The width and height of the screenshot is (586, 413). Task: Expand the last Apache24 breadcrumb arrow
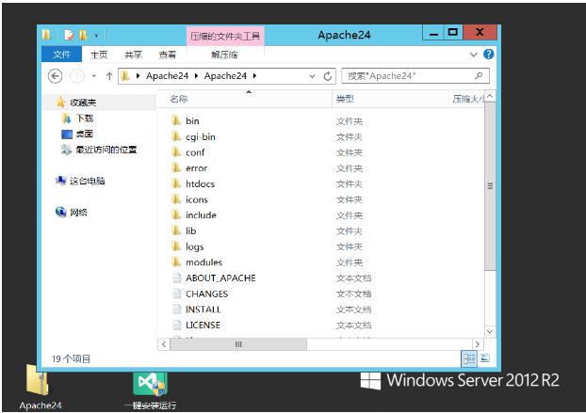(254, 76)
